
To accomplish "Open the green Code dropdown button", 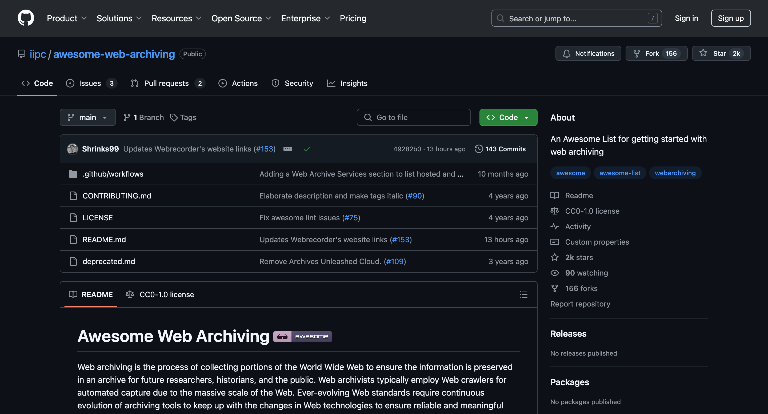I will [508, 118].
